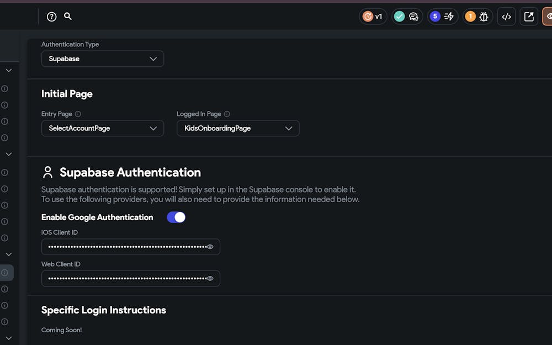The image size is (552, 345).
Task: Open the Entry Page dropdown
Action: click(x=102, y=129)
